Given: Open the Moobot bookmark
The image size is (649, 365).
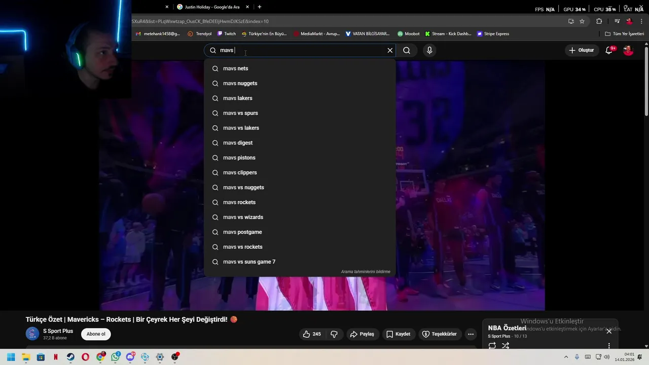Looking at the screenshot, I should 409,34.
